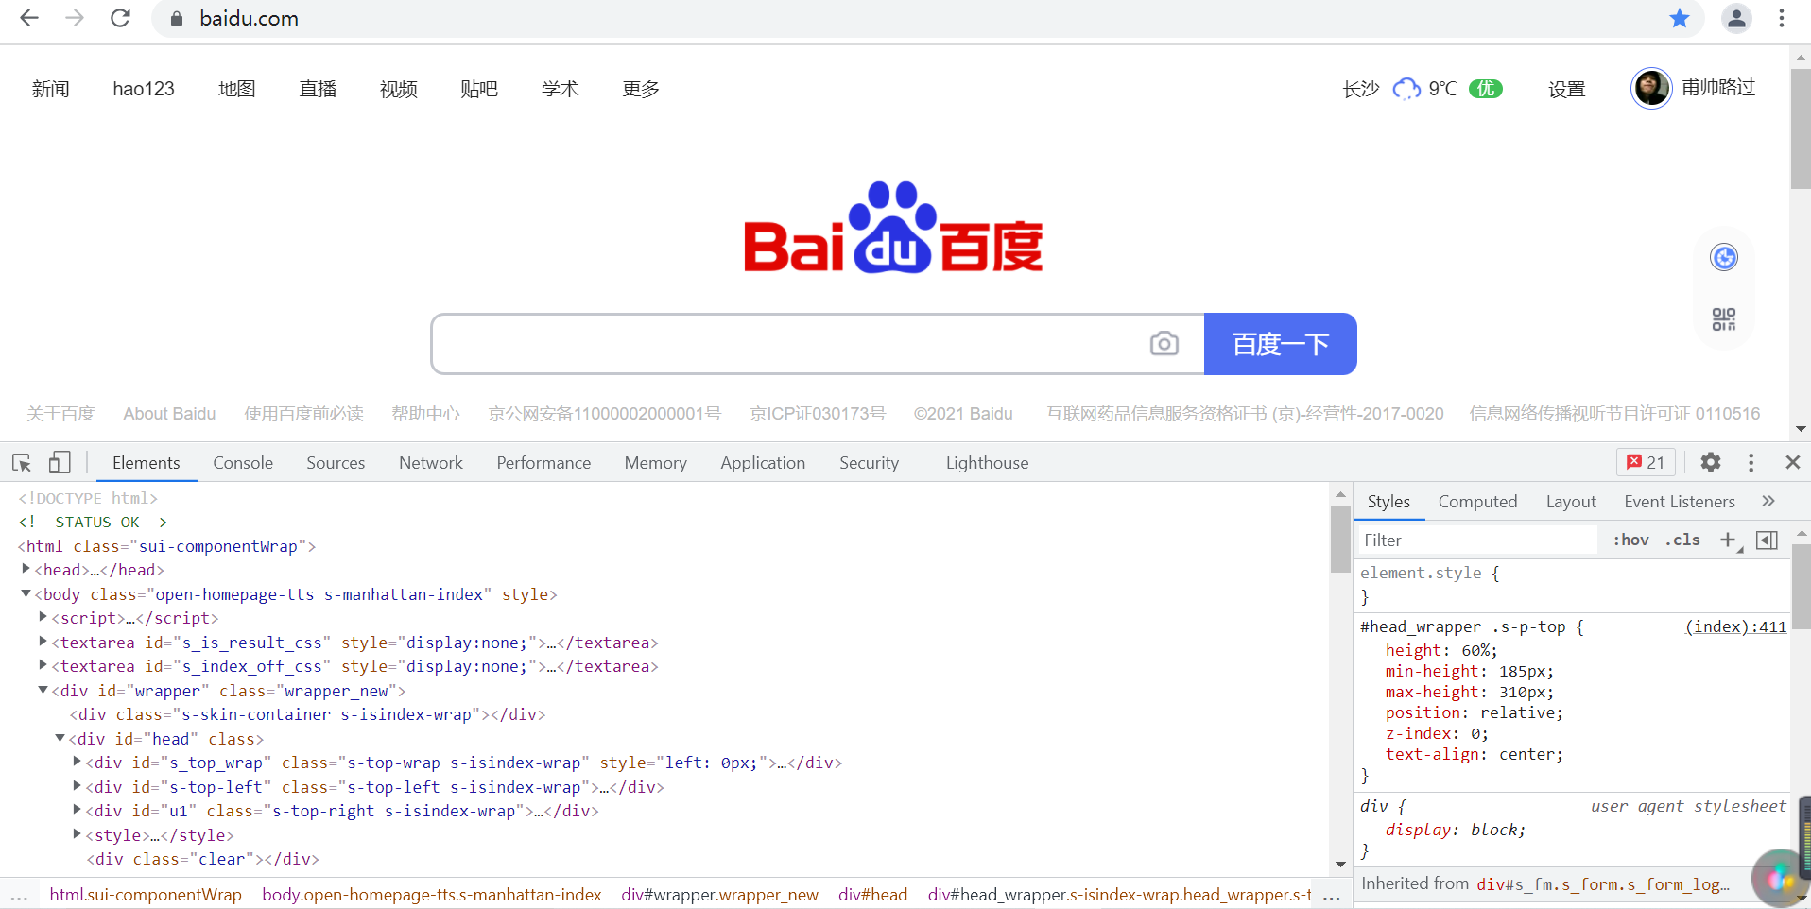1811x909 pixels.
Task: Click the round blue assistant icon on the right side
Action: pyautogui.click(x=1724, y=257)
